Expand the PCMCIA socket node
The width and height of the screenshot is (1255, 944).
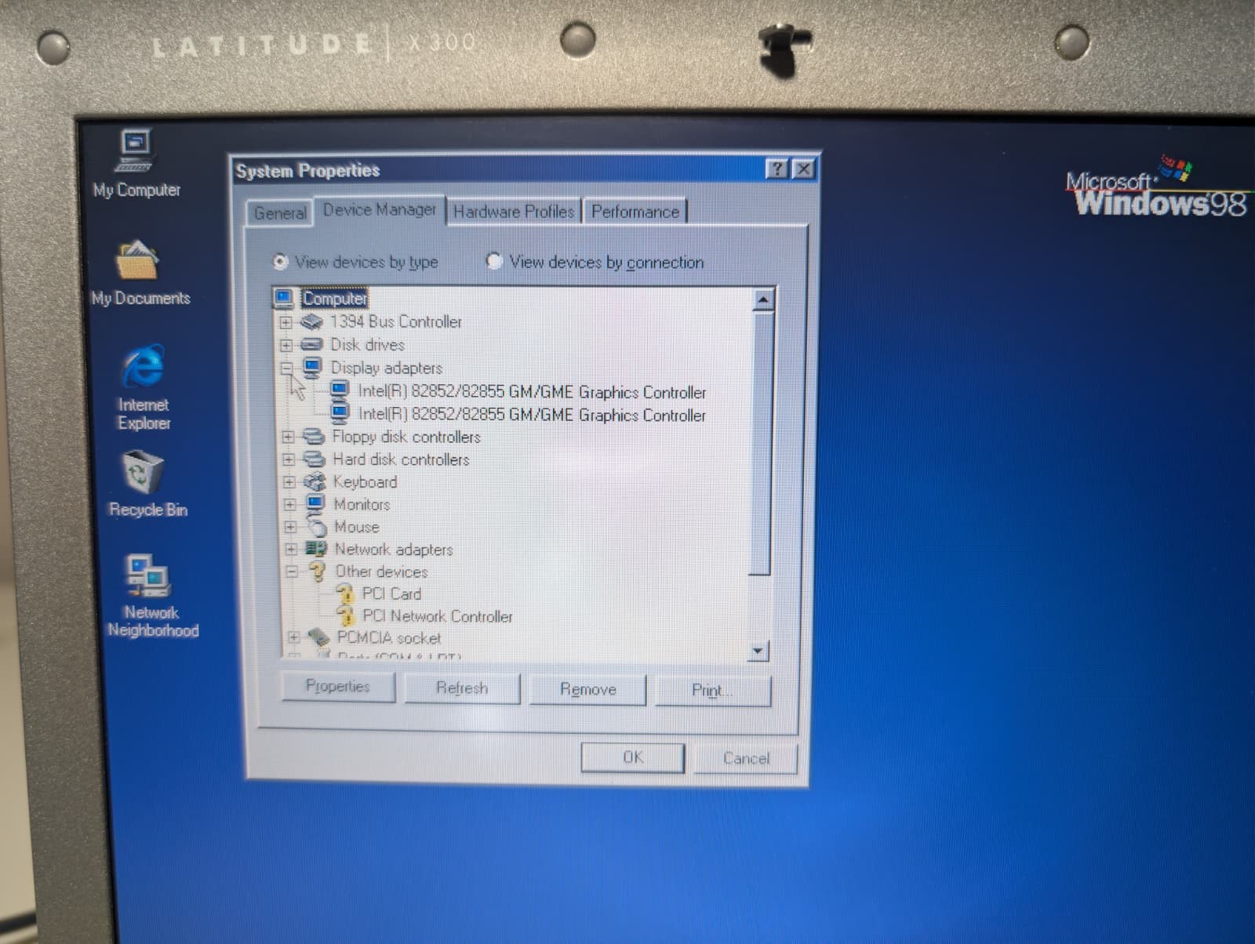[x=293, y=637]
